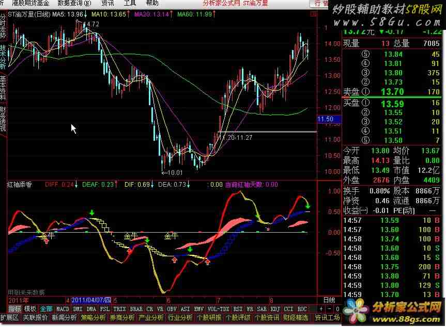Click the 买盘 ① price 13.59
This screenshot has height=327, width=446.
[x=393, y=104]
